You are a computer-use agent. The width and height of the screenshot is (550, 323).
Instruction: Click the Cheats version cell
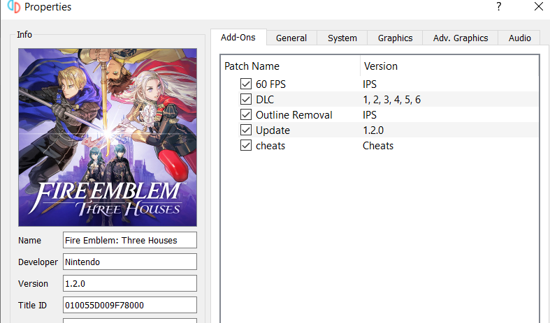click(x=378, y=146)
